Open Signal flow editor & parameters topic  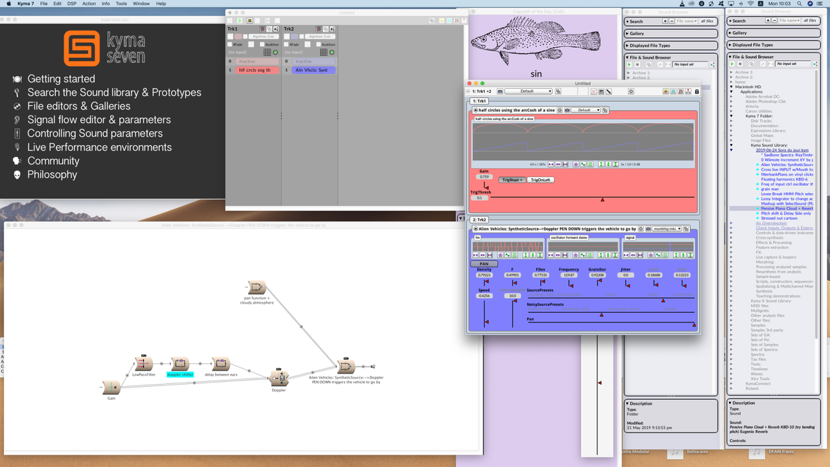click(99, 120)
